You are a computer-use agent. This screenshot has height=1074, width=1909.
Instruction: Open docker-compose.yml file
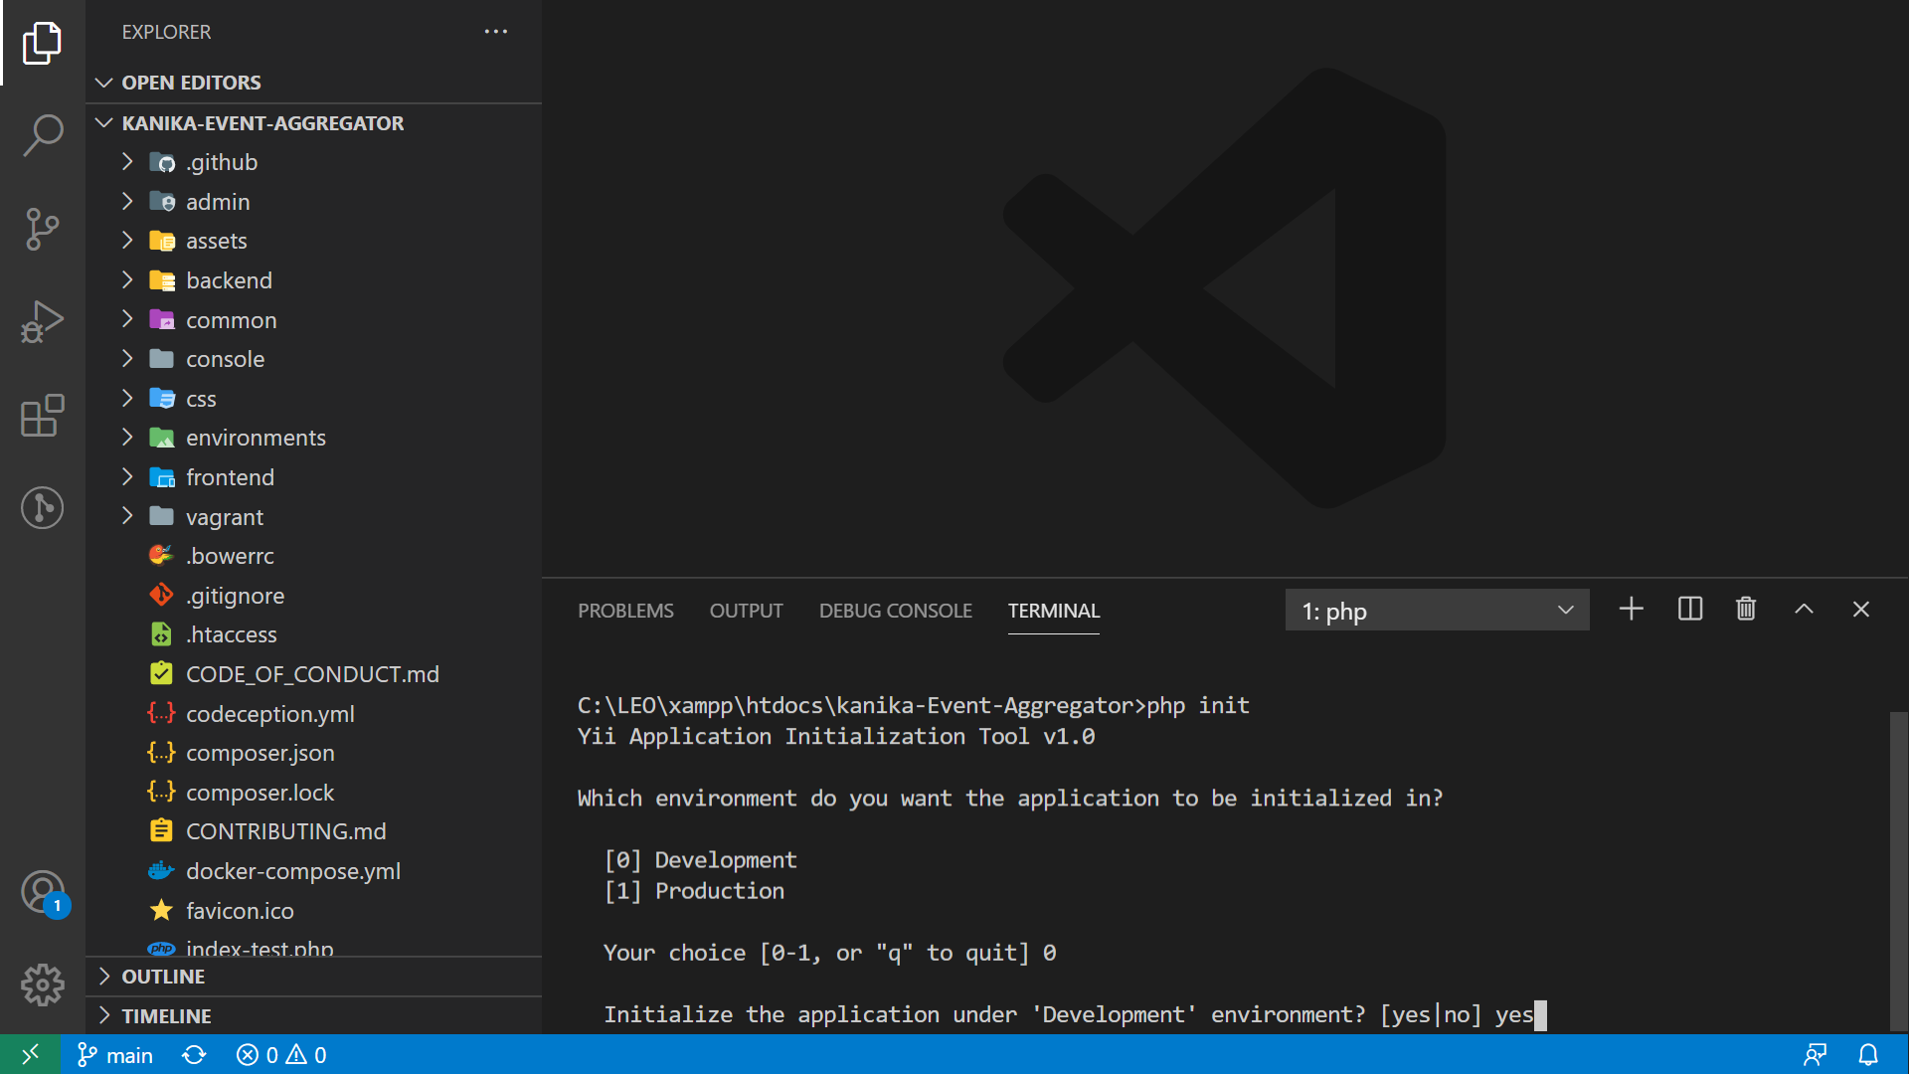point(314,871)
